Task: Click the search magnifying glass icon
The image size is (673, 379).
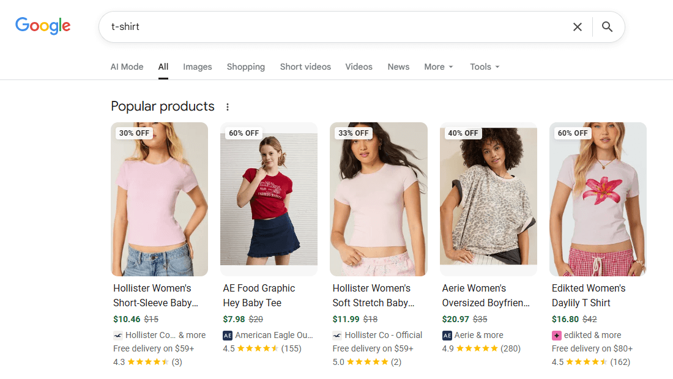Action: click(x=606, y=27)
